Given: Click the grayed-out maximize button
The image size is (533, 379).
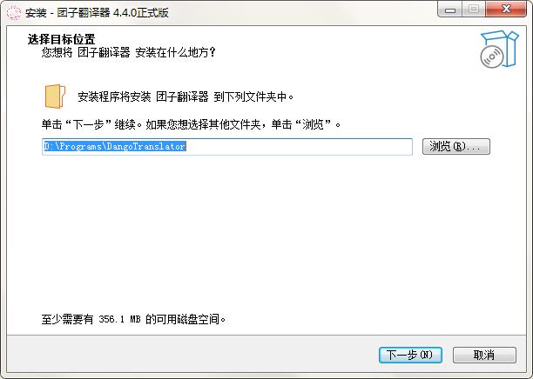Looking at the screenshot, I should (x=474, y=10).
